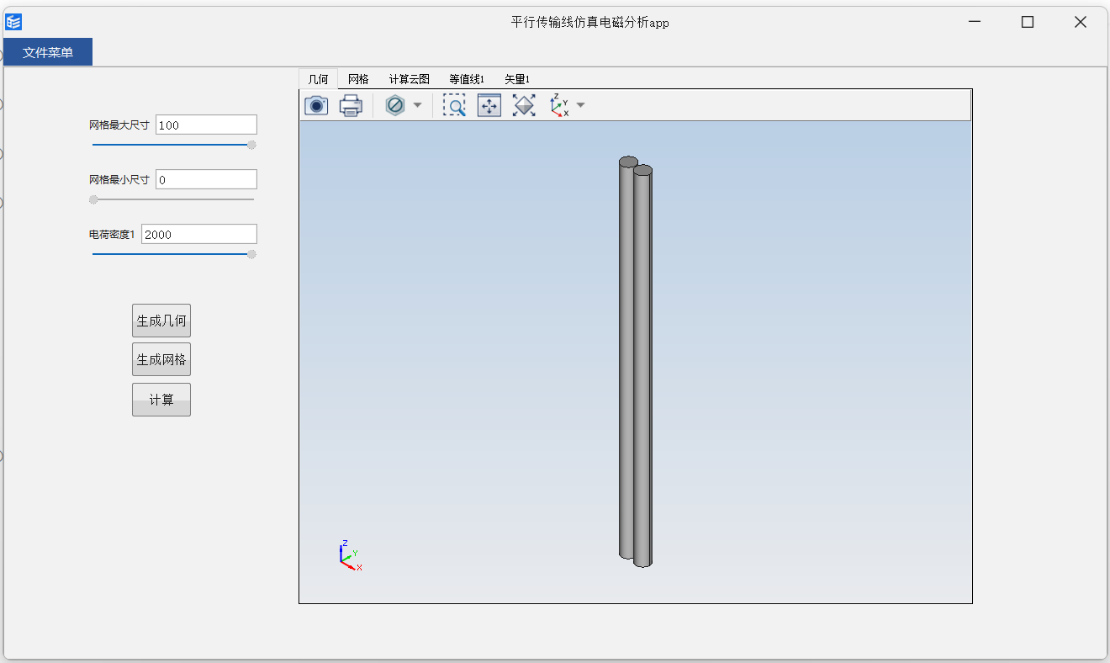Image resolution: width=1110 pixels, height=663 pixels.
Task: Open the 文件菜单 menu
Action: [x=48, y=52]
